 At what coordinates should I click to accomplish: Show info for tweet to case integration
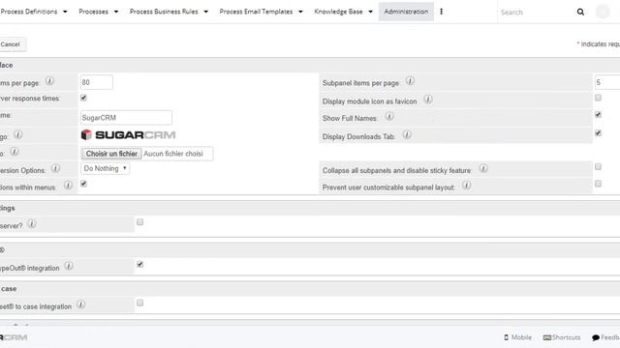81,304
